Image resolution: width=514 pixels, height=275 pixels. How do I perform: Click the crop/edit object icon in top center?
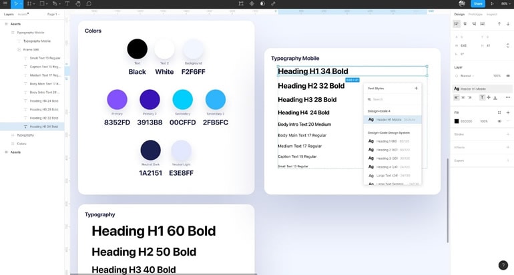pos(241,4)
